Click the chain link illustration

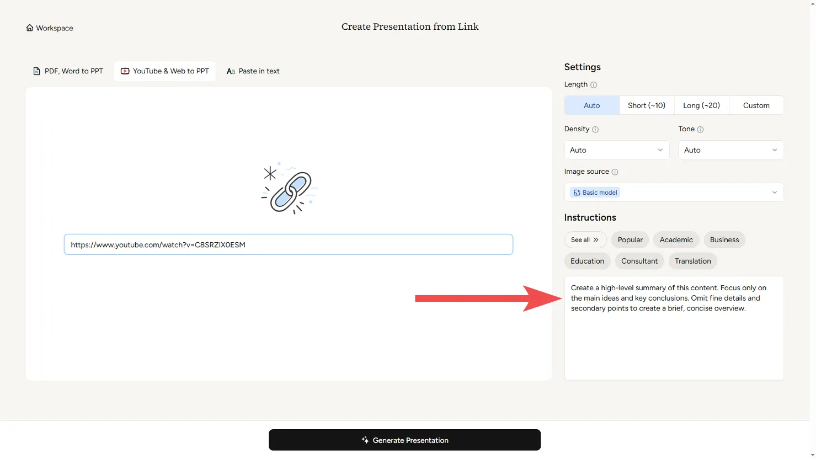(x=289, y=189)
